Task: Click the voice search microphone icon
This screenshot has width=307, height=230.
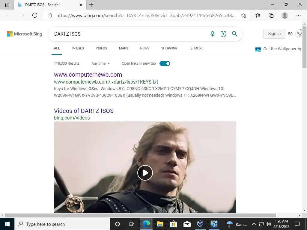Action: coord(213,34)
